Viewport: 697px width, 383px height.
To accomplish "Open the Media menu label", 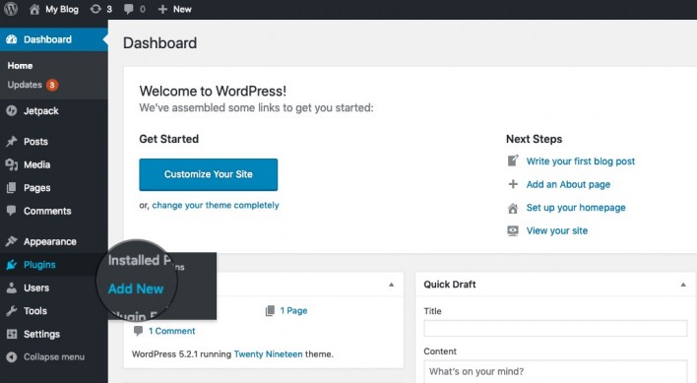I will [36, 164].
